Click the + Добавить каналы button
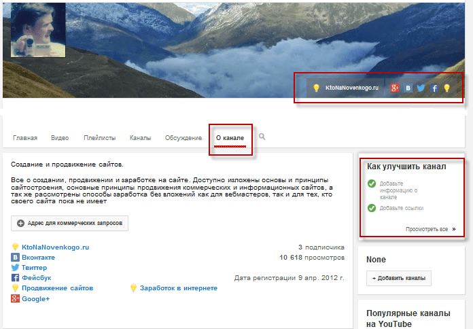The height and width of the screenshot is (329, 473). (x=399, y=278)
